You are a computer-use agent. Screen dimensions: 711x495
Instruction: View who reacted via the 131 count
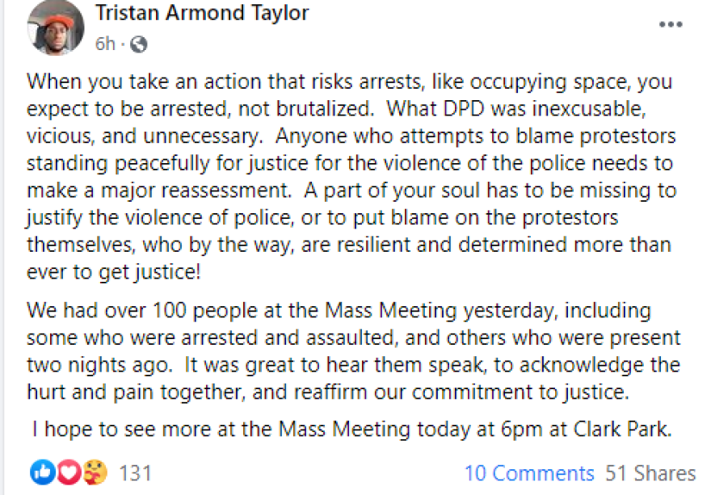coord(135,473)
